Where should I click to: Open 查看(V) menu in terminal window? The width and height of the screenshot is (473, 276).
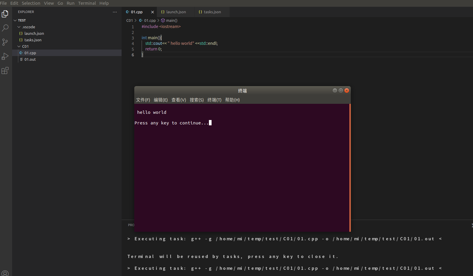pos(179,100)
